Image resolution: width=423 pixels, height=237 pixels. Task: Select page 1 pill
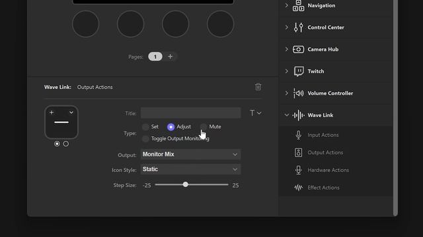(x=155, y=57)
